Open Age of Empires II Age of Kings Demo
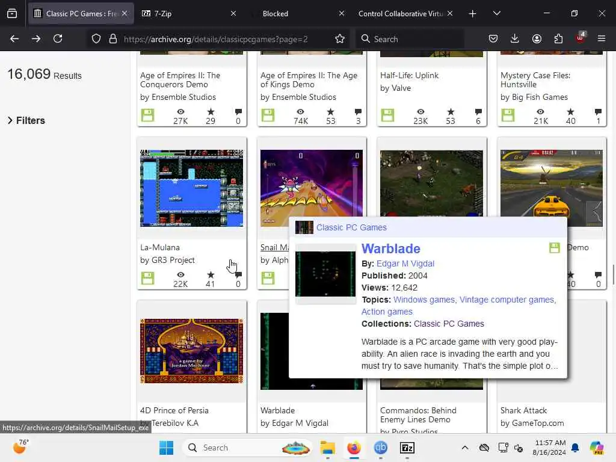Viewport: 616px width, 462px height. point(309,80)
